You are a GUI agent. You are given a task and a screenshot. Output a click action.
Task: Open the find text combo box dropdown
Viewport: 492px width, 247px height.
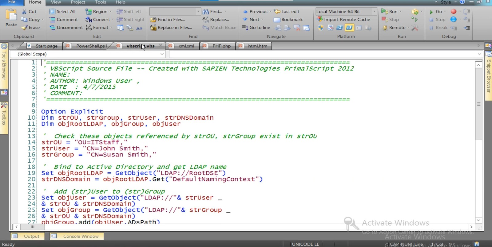tap(198, 12)
